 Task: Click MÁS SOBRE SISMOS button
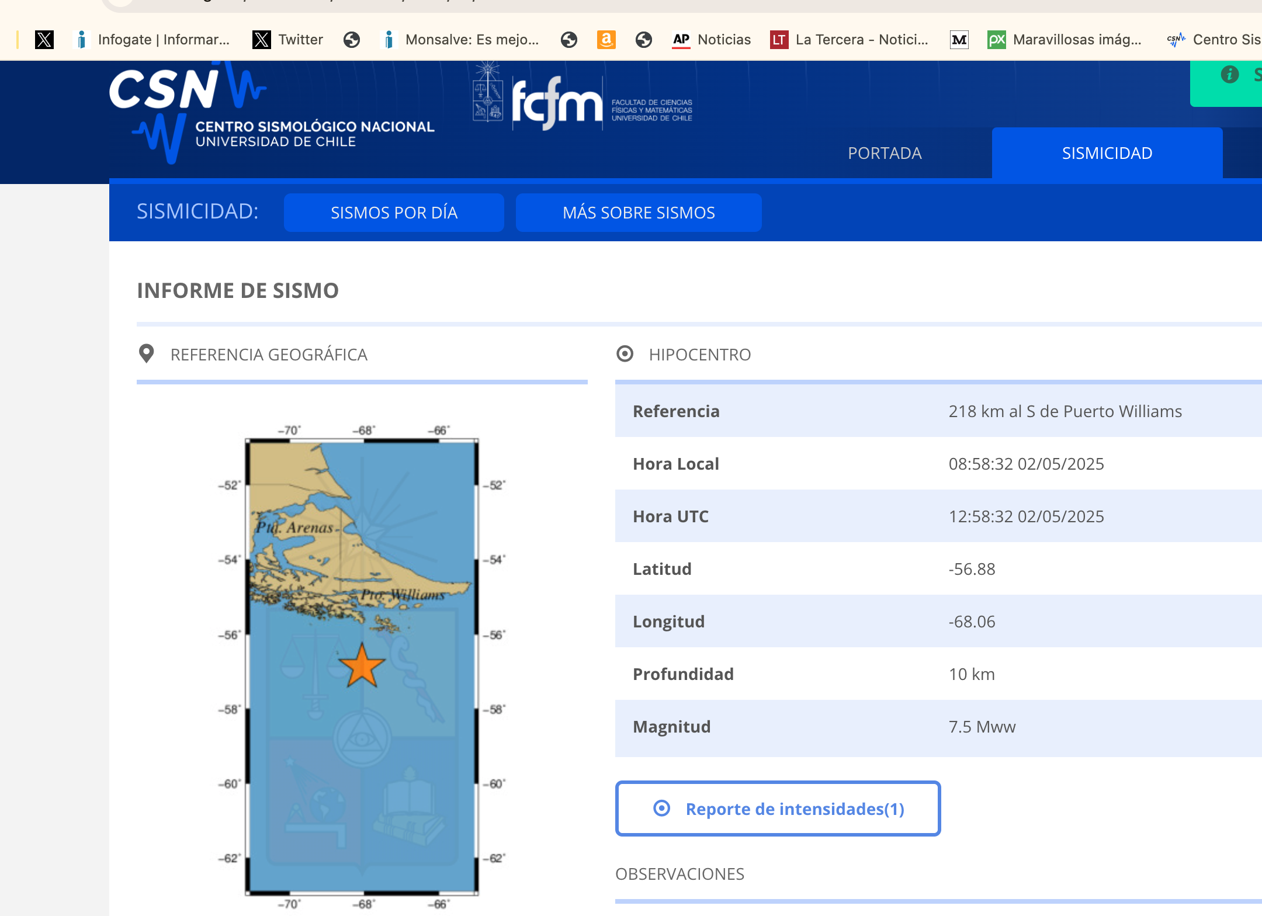click(639, 213)
